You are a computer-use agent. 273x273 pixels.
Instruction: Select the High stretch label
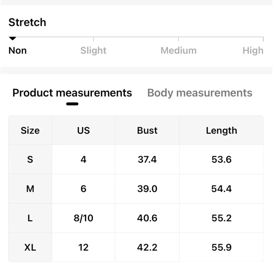[253, 51]
